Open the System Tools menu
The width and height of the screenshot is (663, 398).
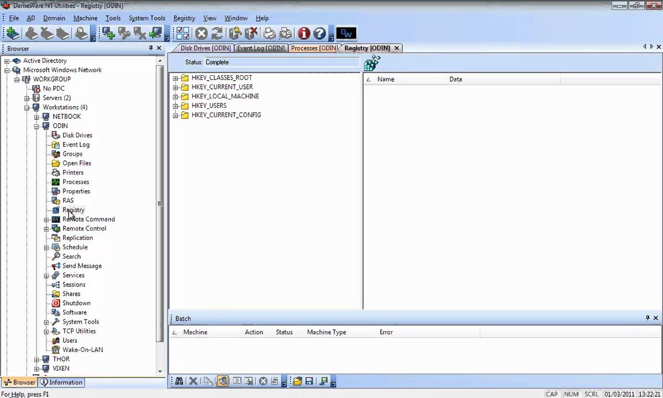click(x=147, y=18)
